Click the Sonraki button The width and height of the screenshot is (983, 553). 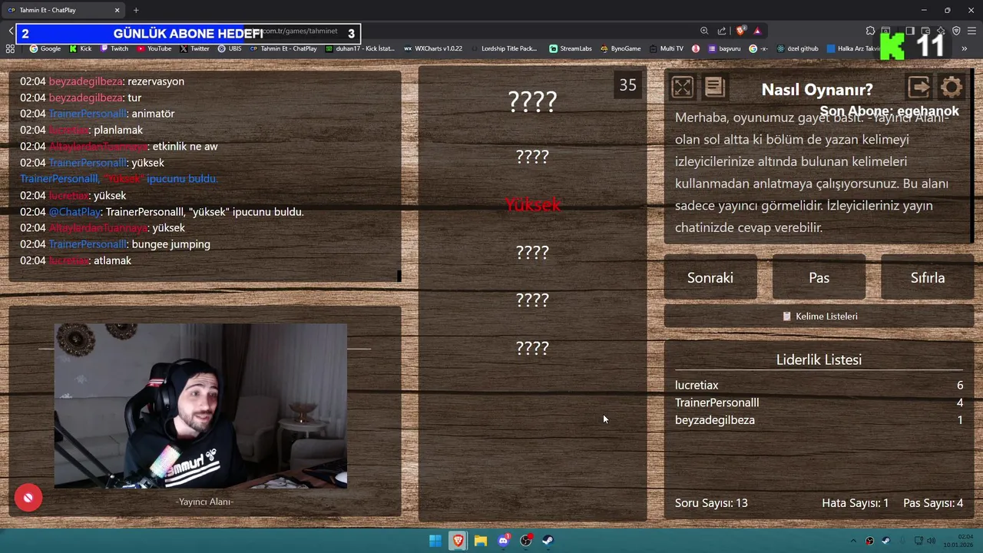(x=710, y=277)
